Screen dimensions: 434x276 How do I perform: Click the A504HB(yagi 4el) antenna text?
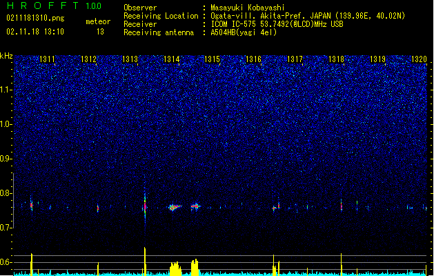tap(244, 32)
